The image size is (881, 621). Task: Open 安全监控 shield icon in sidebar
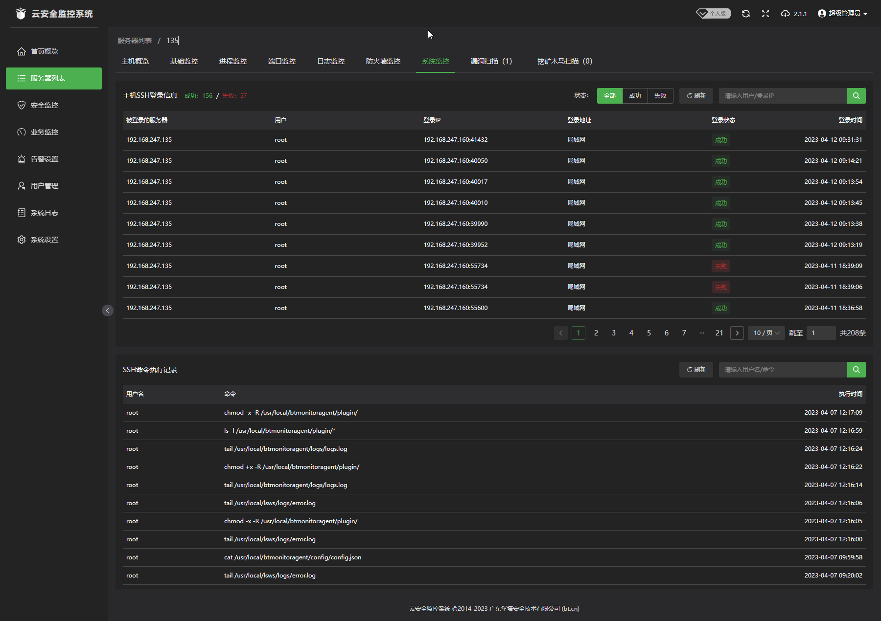click(22, 105)
